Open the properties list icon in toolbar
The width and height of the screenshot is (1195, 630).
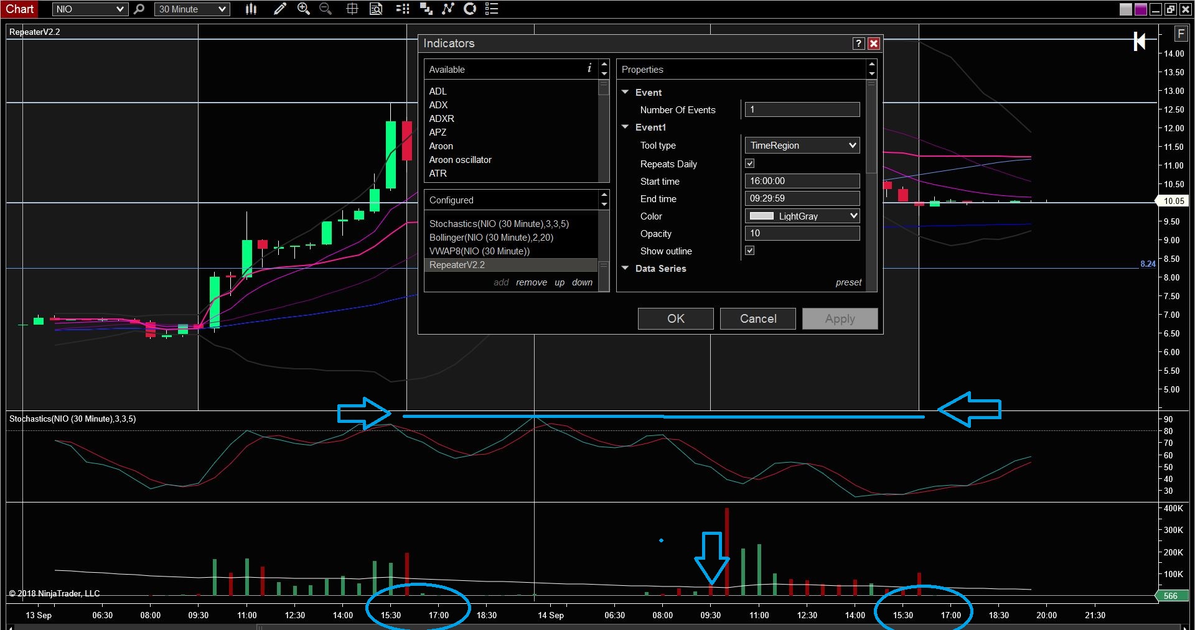pos(492,9)
